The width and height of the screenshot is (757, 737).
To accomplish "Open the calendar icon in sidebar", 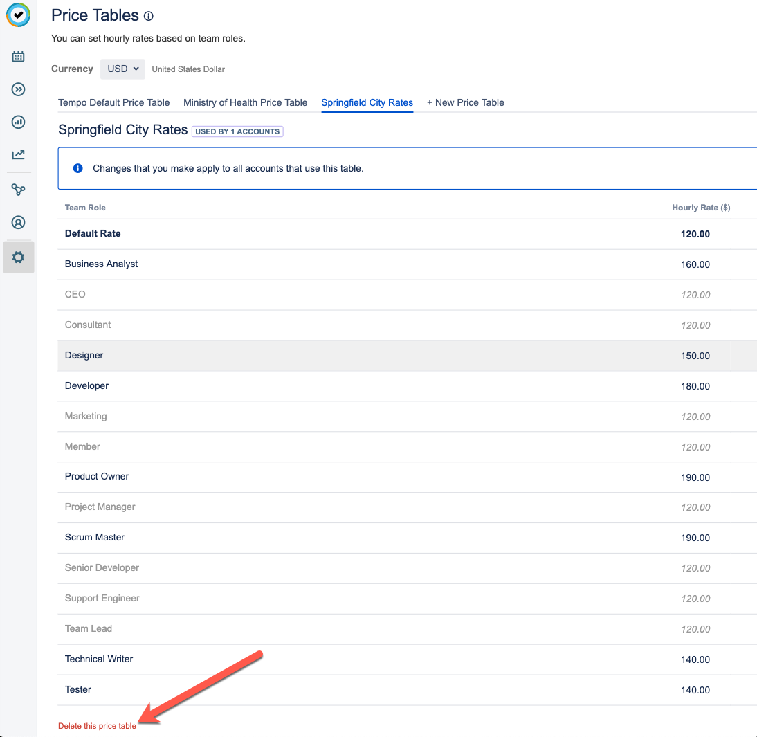I will click(19, 56).
